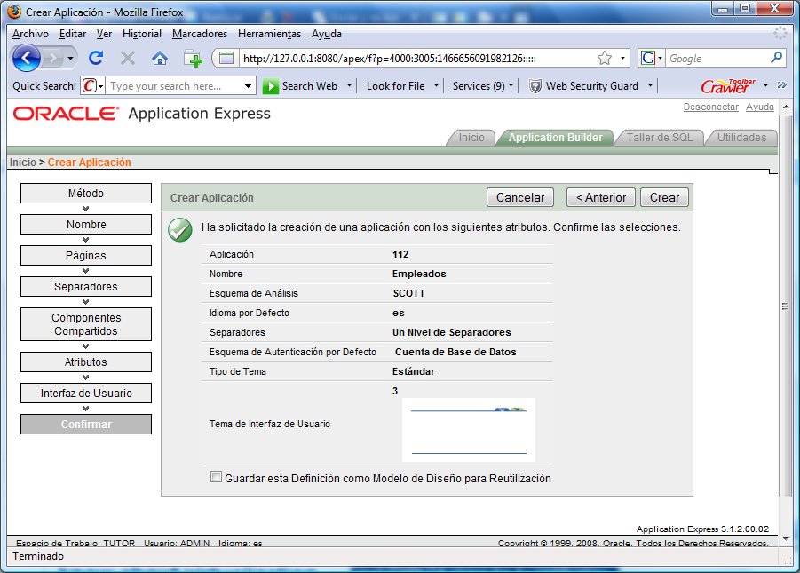Reload the current page
The height and width of the screenshot is (573, 800).
(96, 59)
